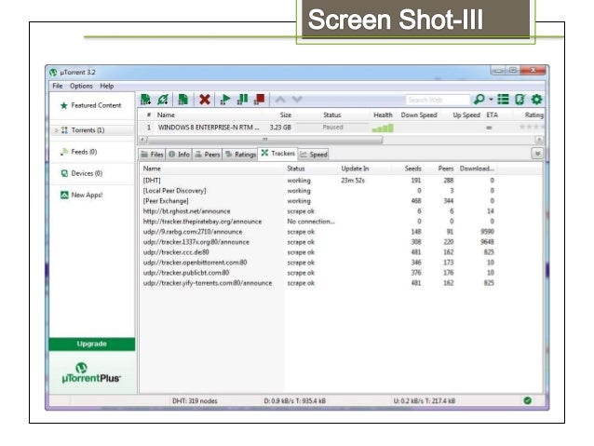Screen dimensions: 594x446
Task: Switch to the Files tab
Action: click(152, 155)
